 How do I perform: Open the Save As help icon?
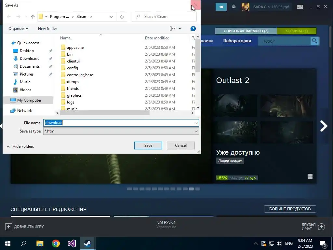pos(193,29)
